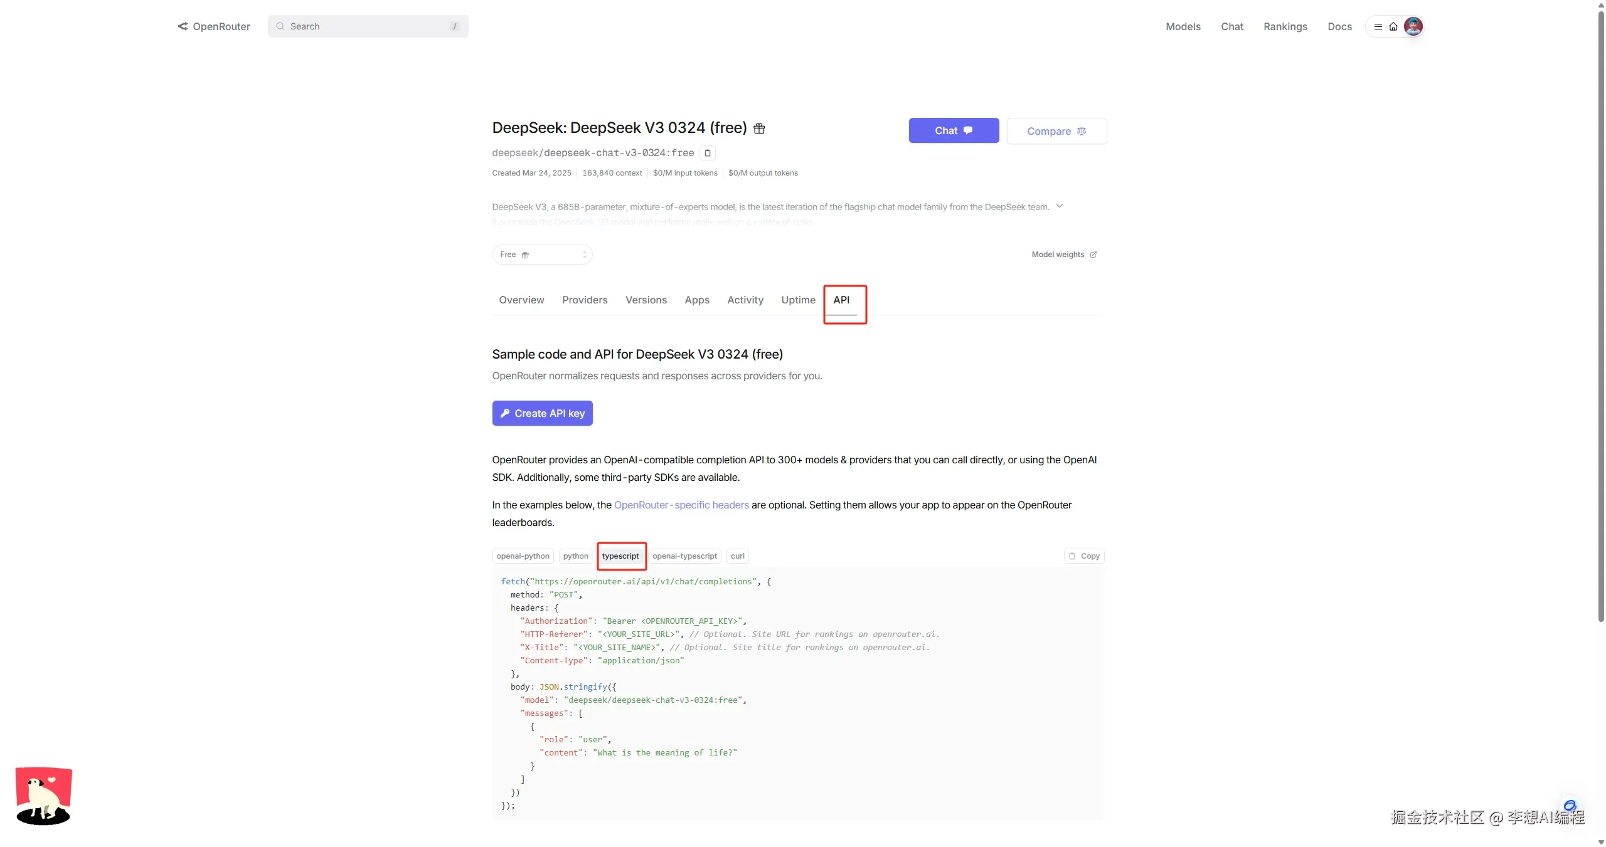Click the floating dog mascot widget
Screen dimensions: 1606x847
pyautogui.click(x=43, y=796)
